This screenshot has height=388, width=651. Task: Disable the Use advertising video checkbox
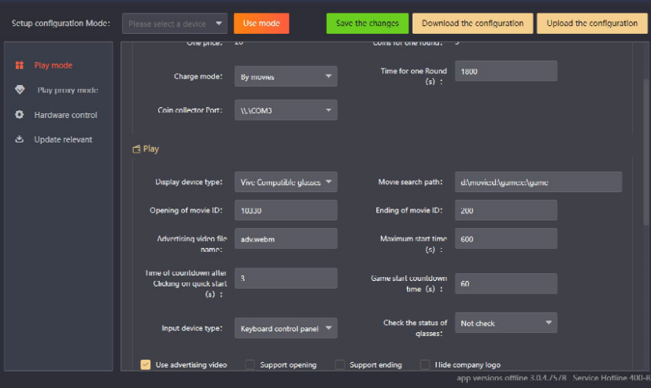(x=146, y=364)
